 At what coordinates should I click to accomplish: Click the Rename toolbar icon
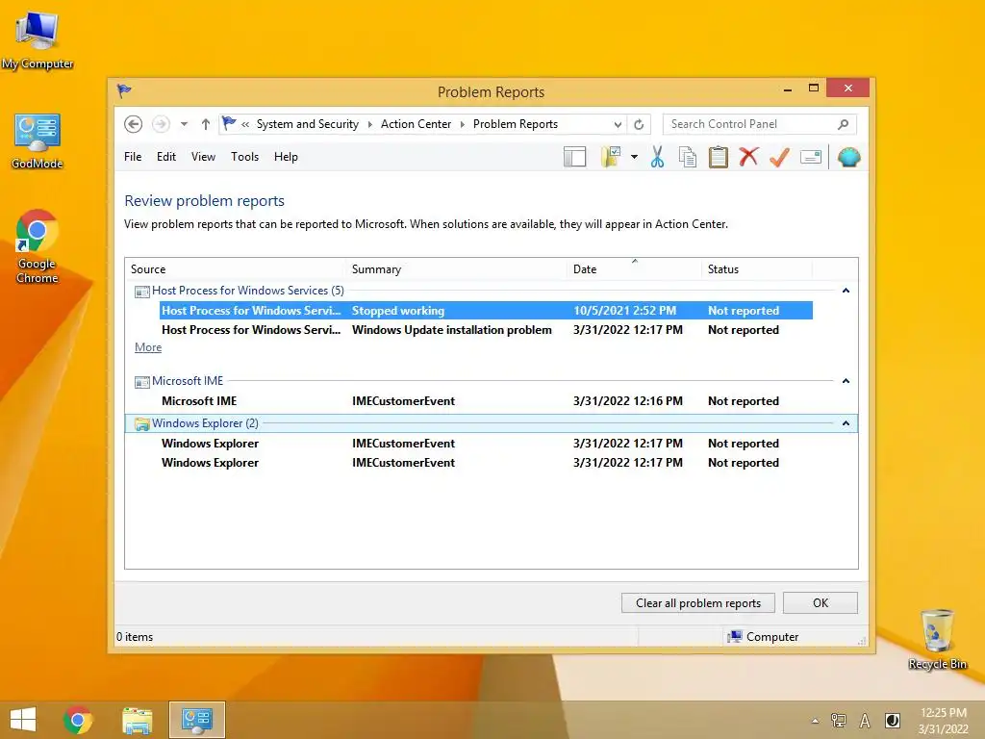[811, 157]
